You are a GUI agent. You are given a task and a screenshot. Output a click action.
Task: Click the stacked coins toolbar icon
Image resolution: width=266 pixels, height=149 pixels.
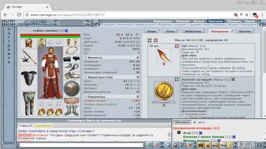(x=208, y=145)
